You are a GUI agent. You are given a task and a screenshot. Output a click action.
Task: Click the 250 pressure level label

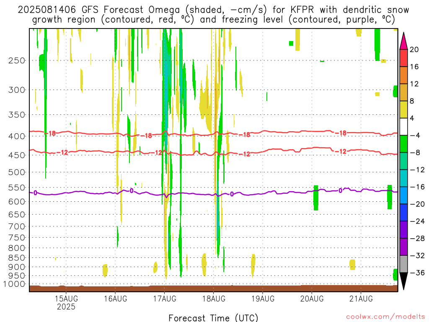pyautogui.click(x=17, y=60)
